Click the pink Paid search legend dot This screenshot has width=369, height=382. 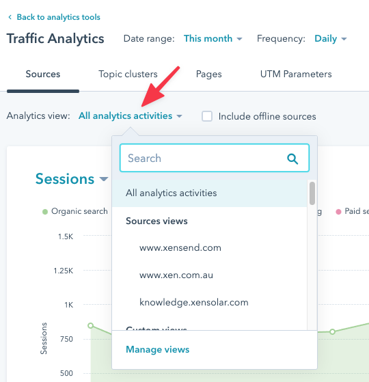click(338, 212)
